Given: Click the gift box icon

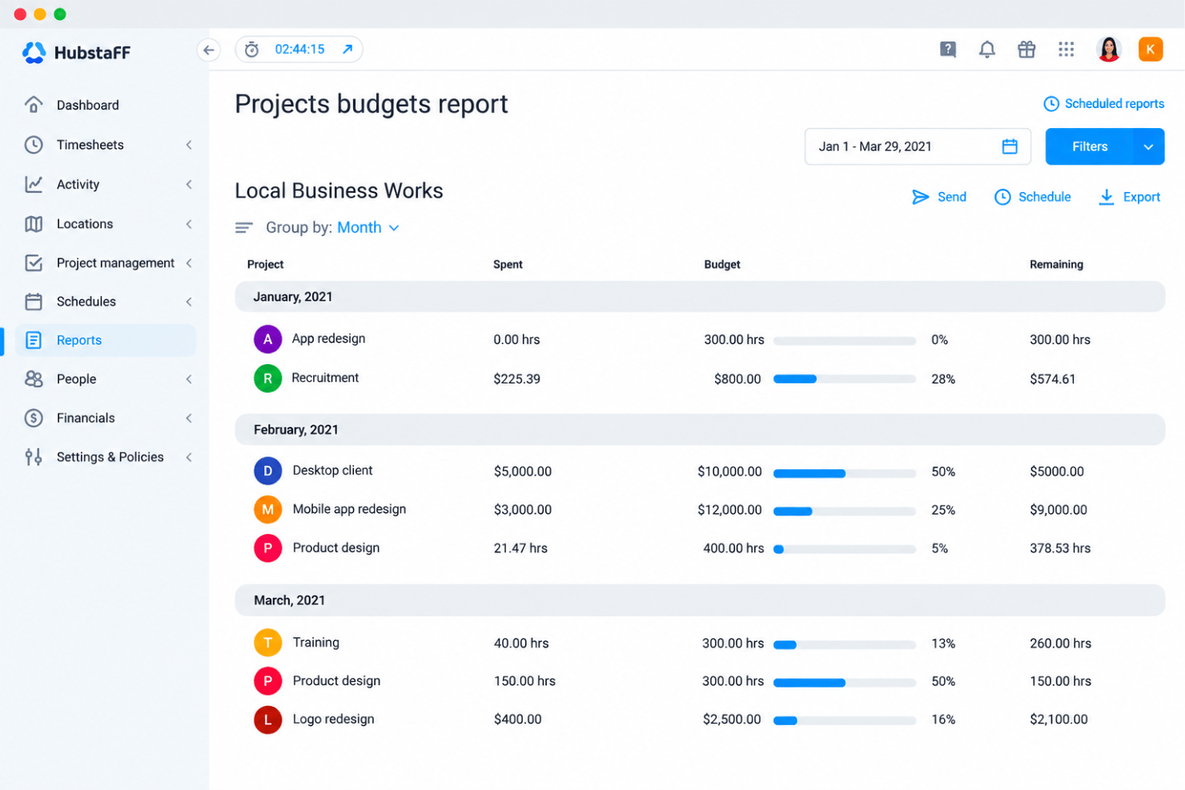Looking at the screenshot, I should point(1026,50).
